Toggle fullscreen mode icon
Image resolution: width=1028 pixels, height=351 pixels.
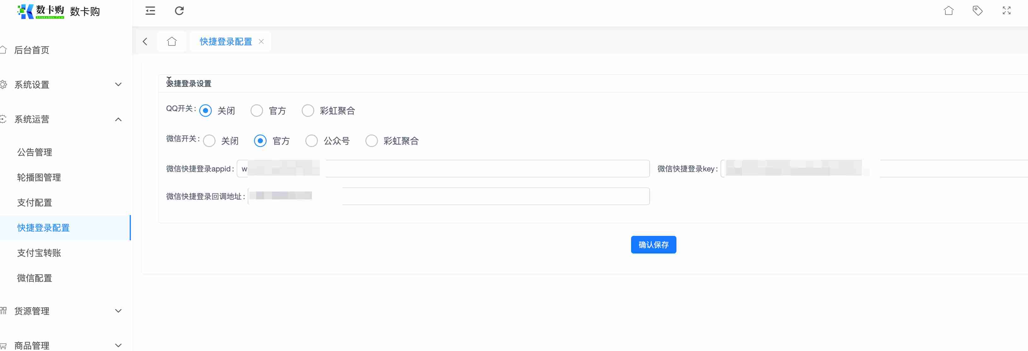point(1007,11)
